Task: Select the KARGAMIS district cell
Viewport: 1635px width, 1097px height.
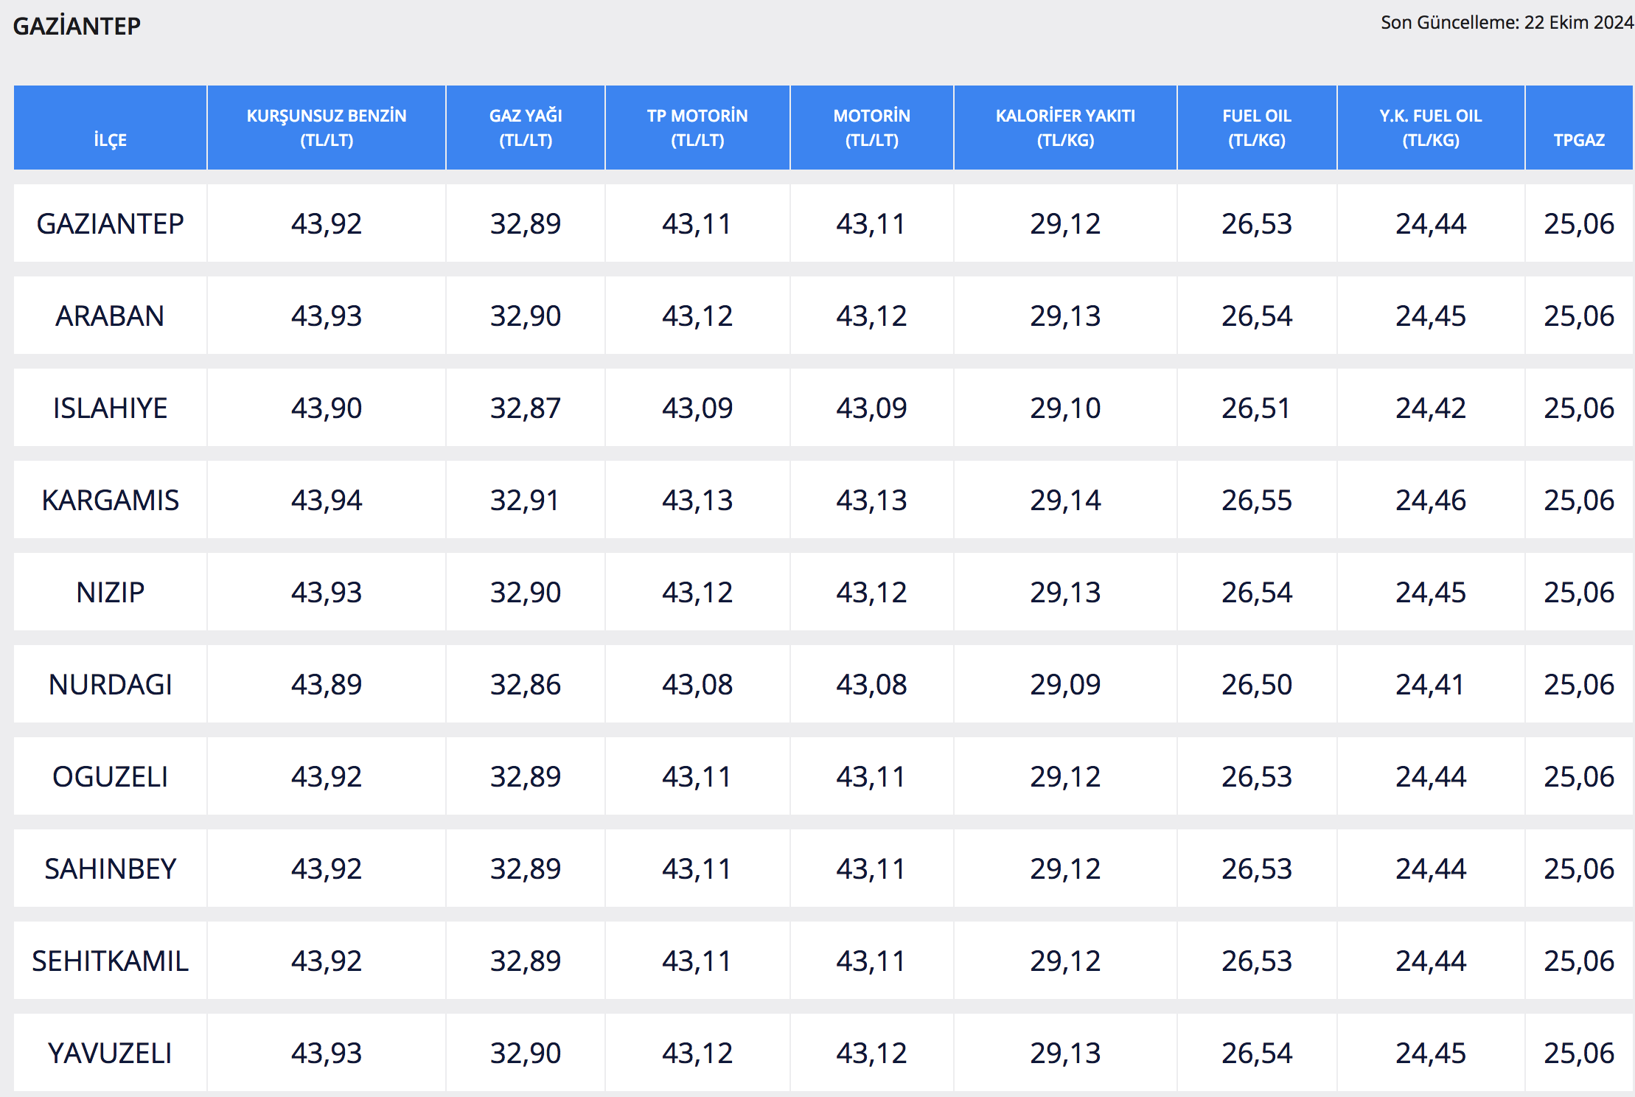Action: tap(110, 500)
